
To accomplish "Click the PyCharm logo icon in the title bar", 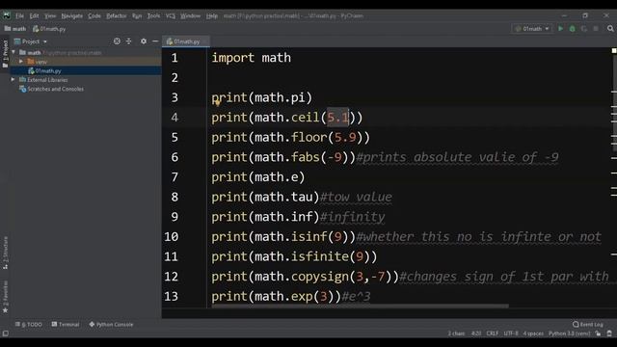I will (x=7, y=15).
